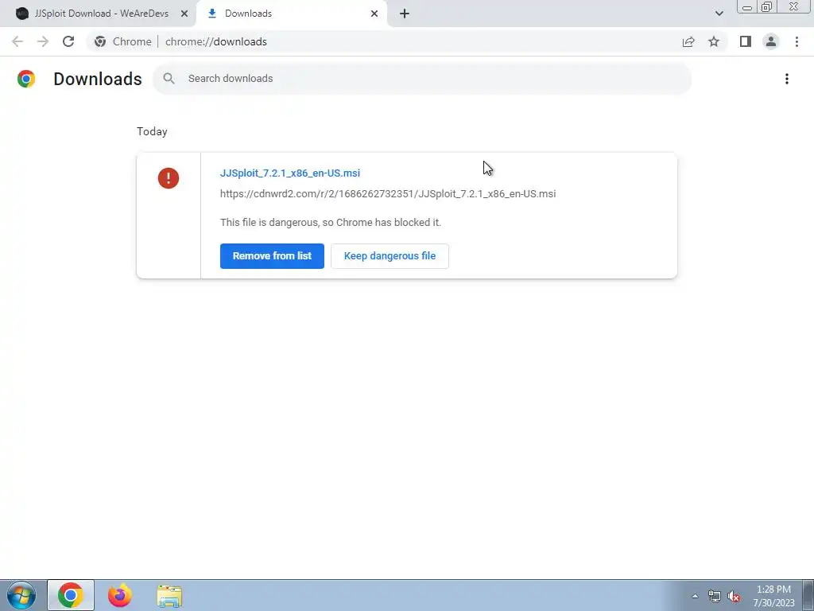Click Keep dangerous file button
The height and width of the screenshot is (611, 814).
point(390,256)
